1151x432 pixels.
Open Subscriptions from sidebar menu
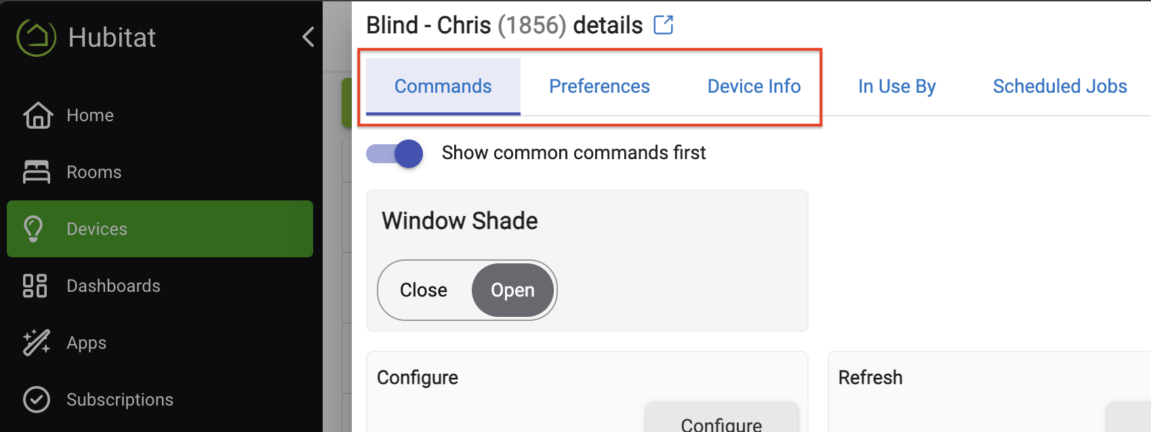point(120,399)
